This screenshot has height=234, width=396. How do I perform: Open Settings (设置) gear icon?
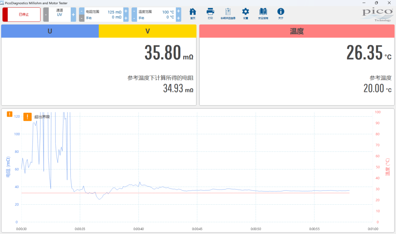coord(246,12)
